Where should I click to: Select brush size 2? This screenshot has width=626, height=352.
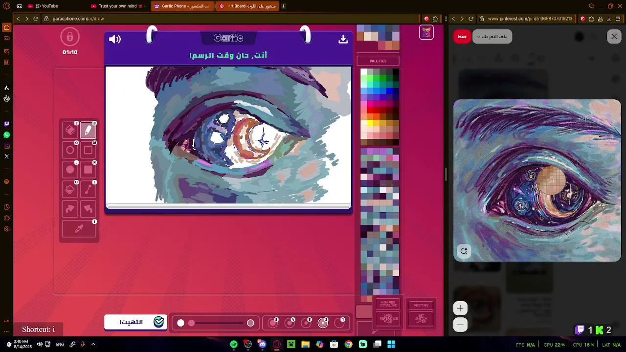click(323, 323)
